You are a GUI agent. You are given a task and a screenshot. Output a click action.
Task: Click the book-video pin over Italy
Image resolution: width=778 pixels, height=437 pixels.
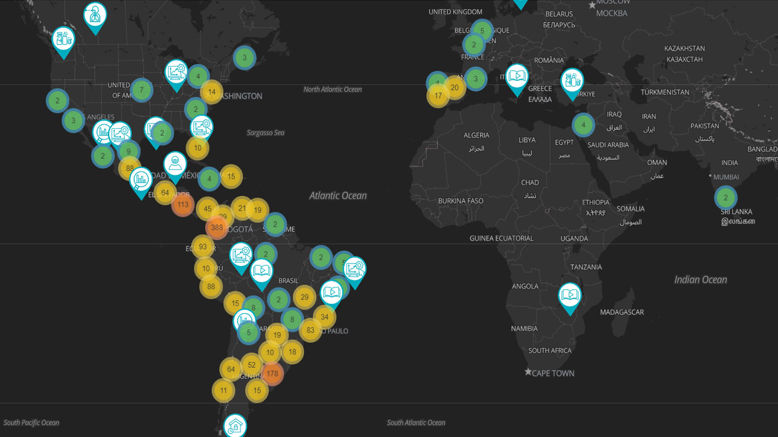tap(517, 76)
